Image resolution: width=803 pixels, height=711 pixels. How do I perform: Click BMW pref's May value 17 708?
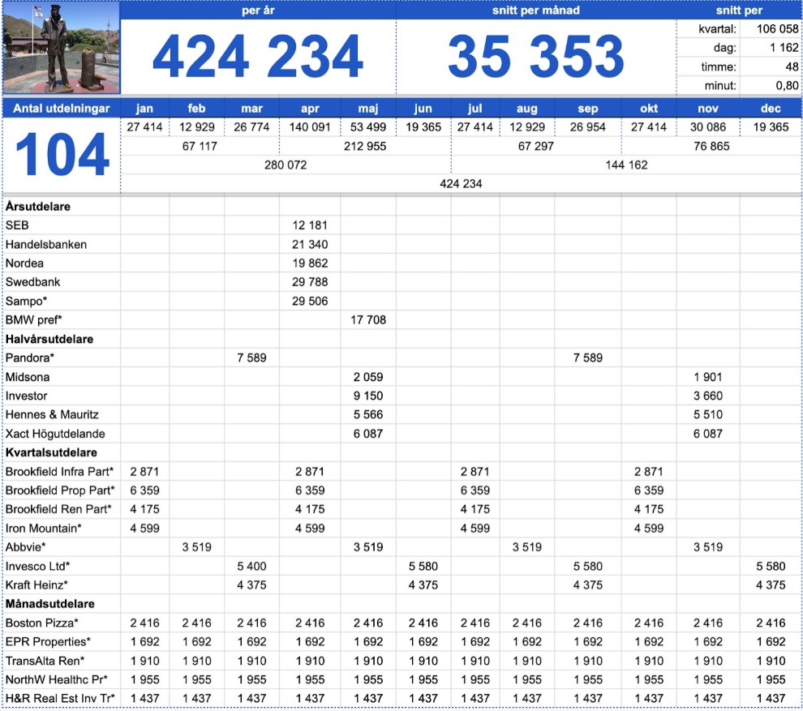[367, 320]
